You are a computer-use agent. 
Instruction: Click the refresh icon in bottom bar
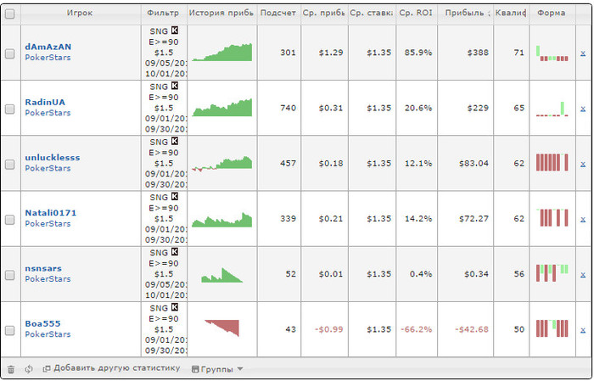28,369
